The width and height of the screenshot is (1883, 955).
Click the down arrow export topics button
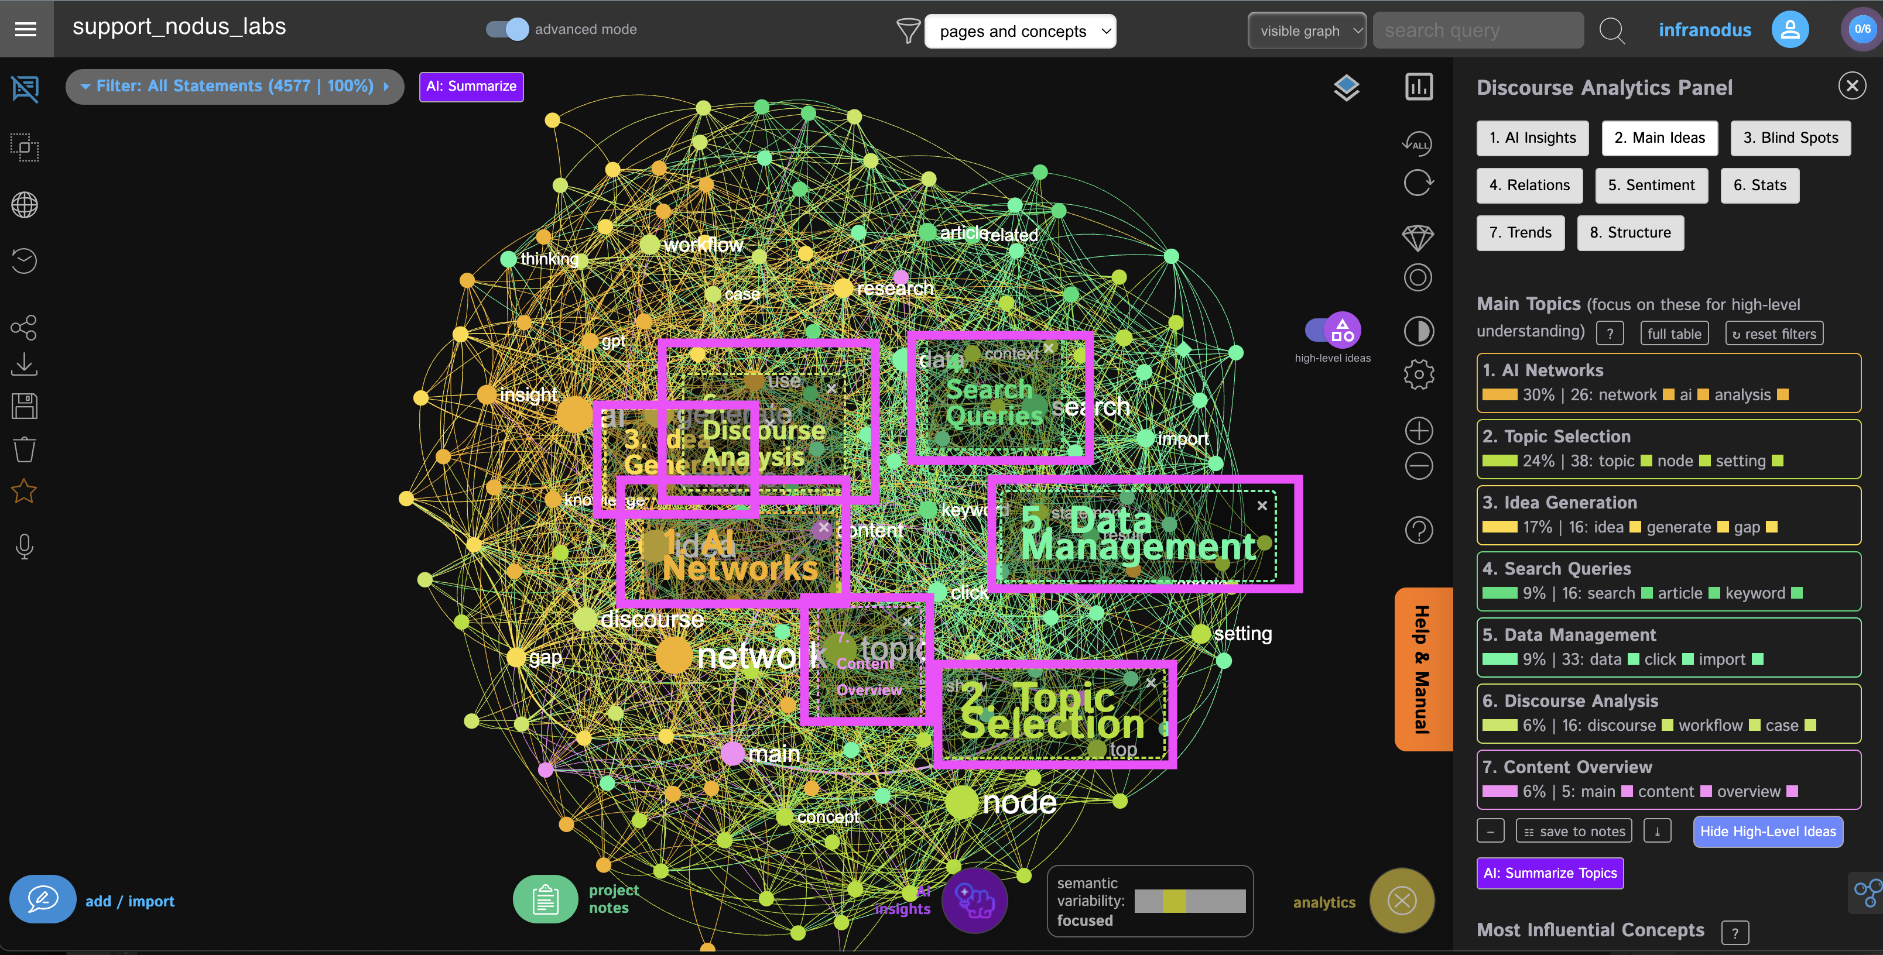1657,832
